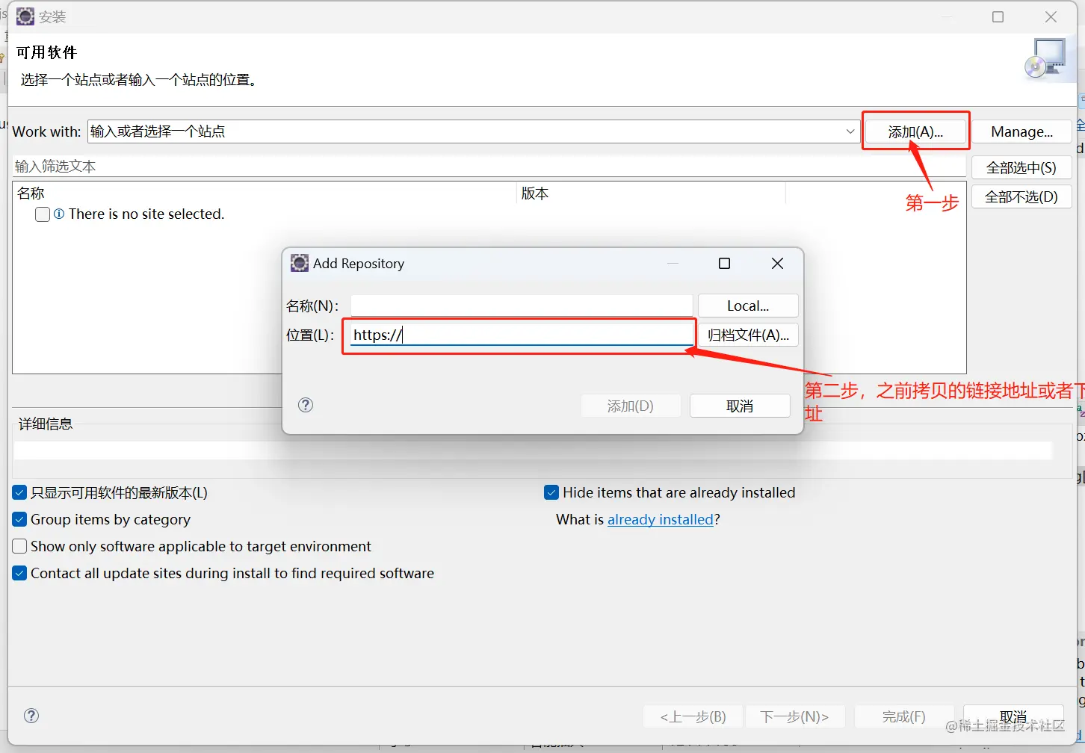Viewport: 1085px width, 753px height.
Task: Click the Name (名称) column header
Action: (x=265, y=193)
